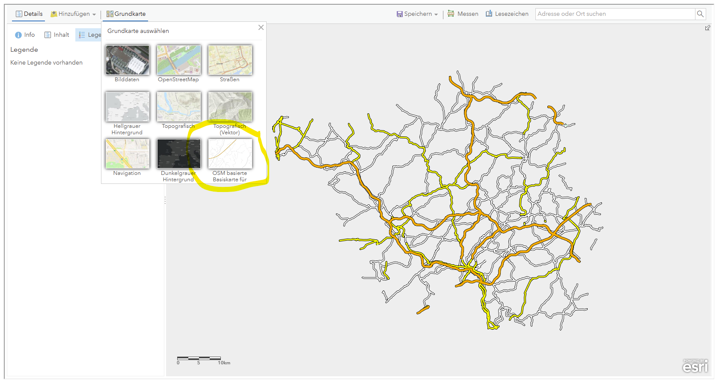Click the Lesezeichen bookmark icon
This screenshot has width=722, height=384.
489,14
